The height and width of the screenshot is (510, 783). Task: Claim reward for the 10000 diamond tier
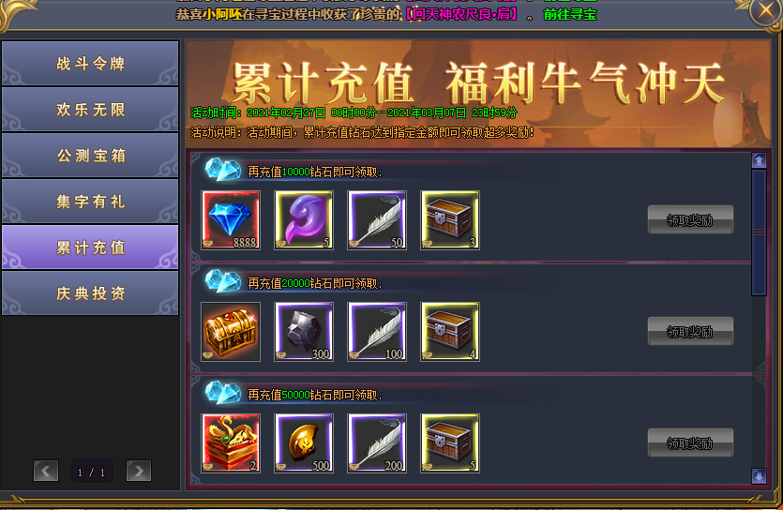click(690, 219)
